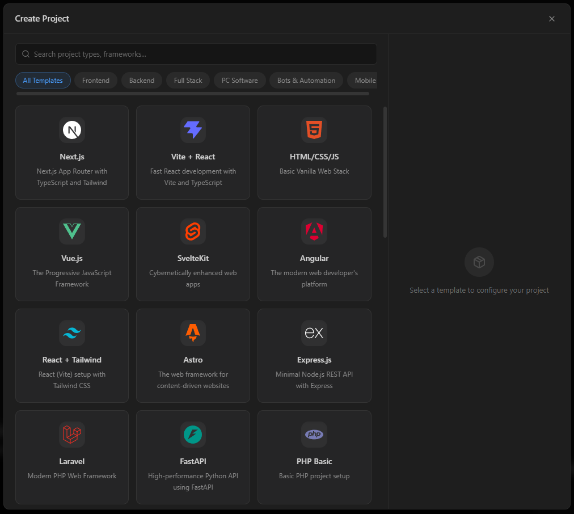Switch to the Frontend filter tab
The height and width of the screenshot is (514, 574).
coord(95,80)
